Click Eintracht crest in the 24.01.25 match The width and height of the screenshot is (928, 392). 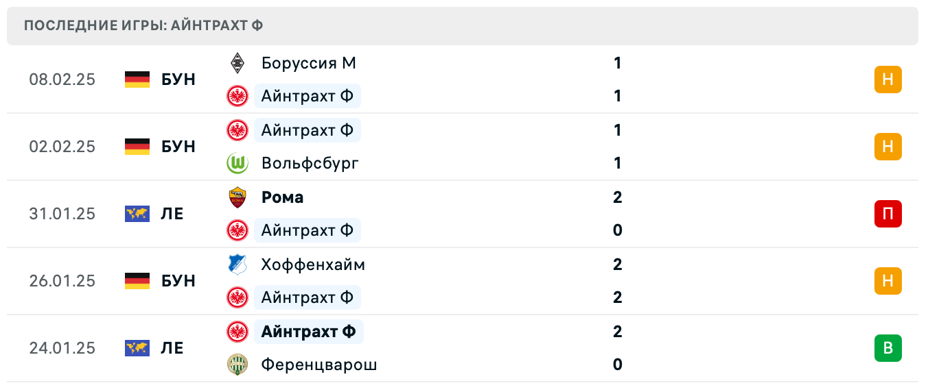coord(237,332)
